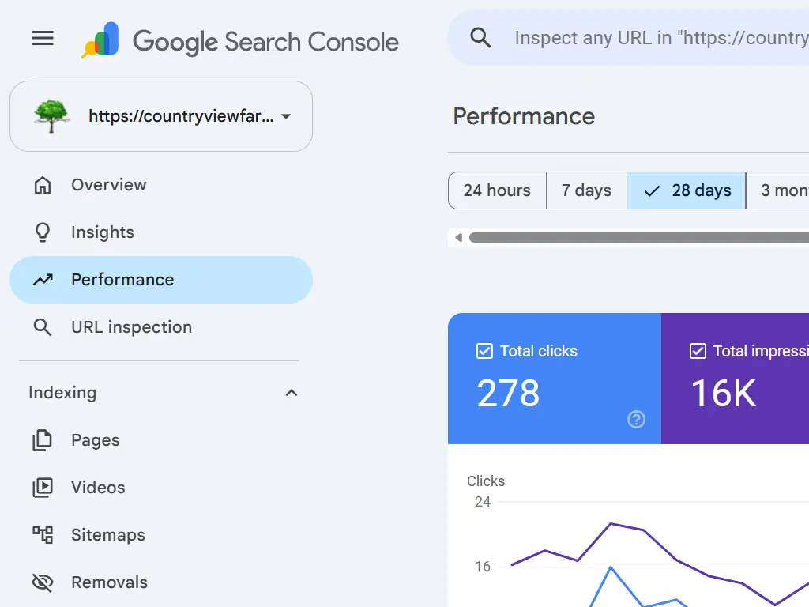Click the Pages documents icon
Image resolution: width=809 pixels, height=607 pixels.
point(43,440)
